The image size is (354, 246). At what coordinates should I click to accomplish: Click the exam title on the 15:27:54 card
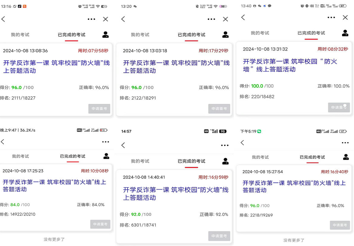tap(294, 186)
